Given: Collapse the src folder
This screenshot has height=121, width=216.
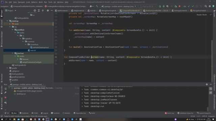Looking at the screenshot, I should coord(10,27).
